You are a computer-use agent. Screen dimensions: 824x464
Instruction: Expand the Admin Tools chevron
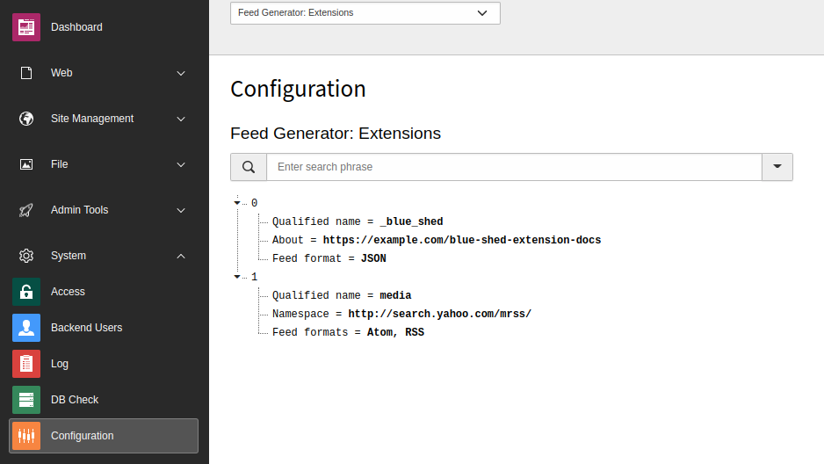point(181,210)
